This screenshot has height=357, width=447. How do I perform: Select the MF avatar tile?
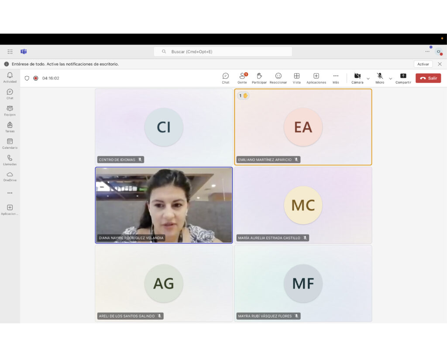click(x=303, y=283)
